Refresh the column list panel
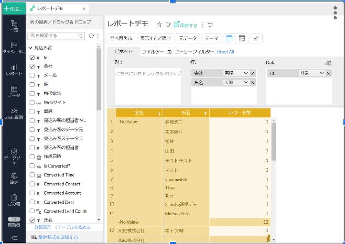 click(x=91, y=36)
